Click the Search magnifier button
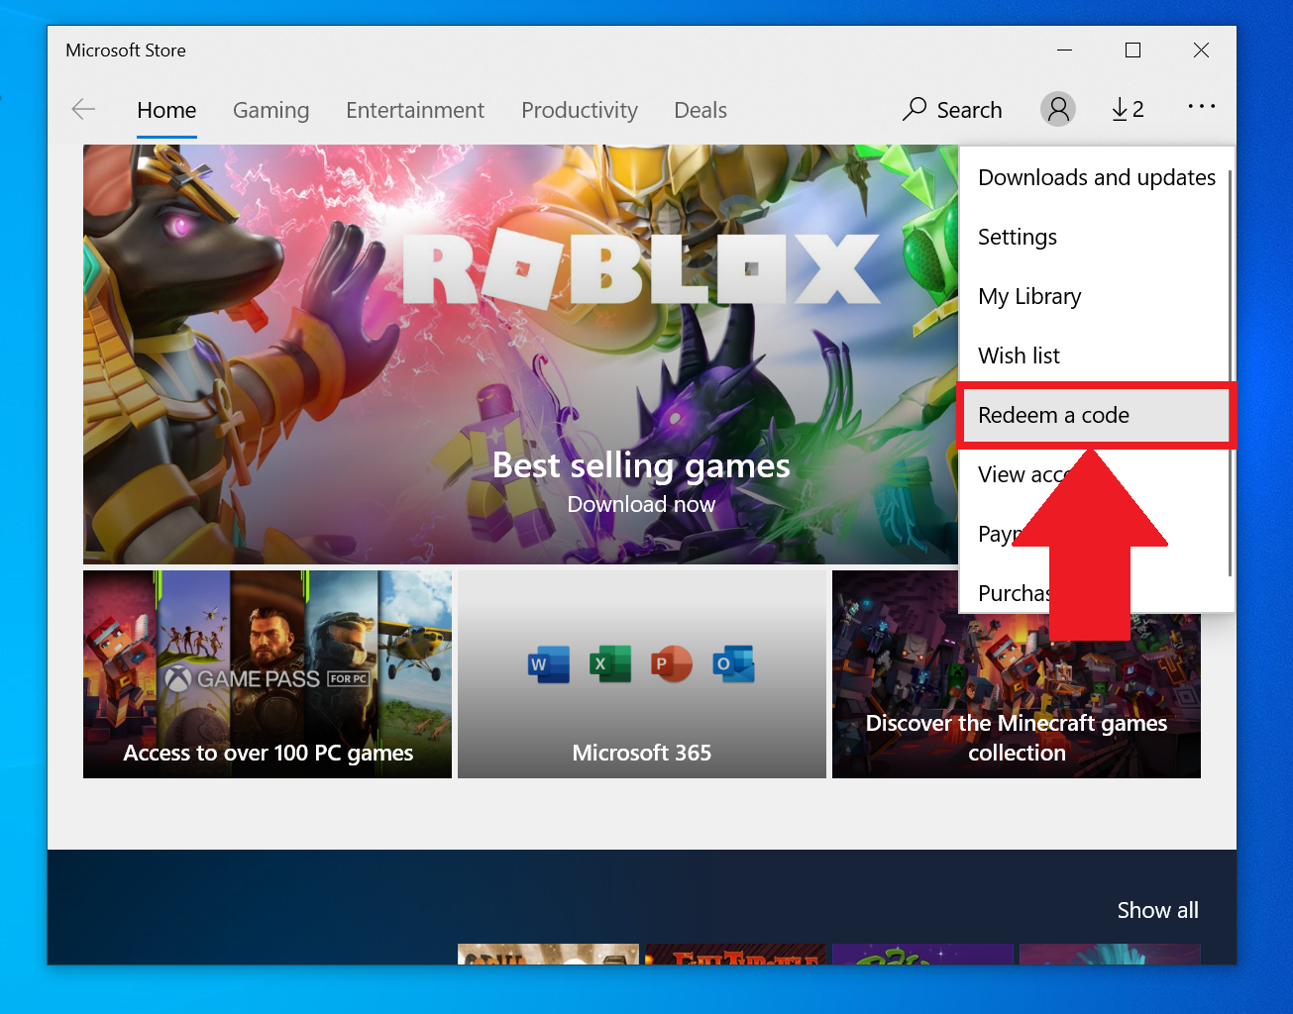 (x=952, y=110)
